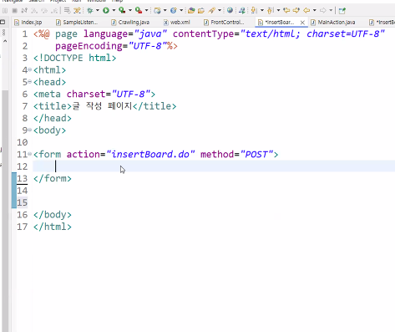
Task: Open the Debug icon dropdown arrow
Action: click(x=98, y=11)
